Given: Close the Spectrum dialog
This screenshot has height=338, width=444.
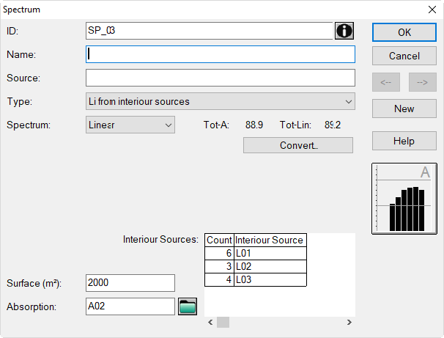Looking at the screenshot, I should 432,10.
